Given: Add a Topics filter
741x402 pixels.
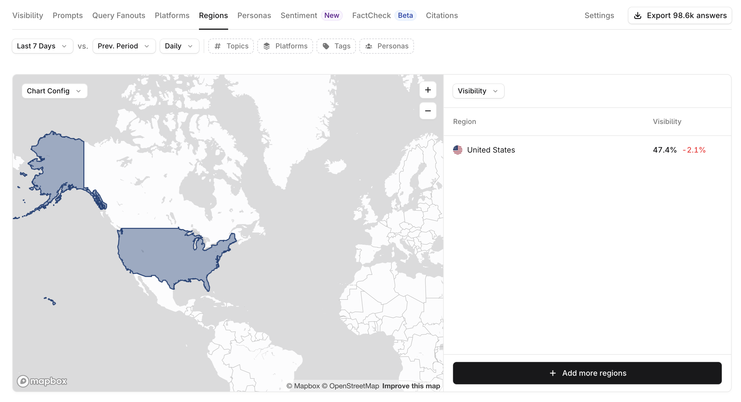Looking at the screenshot, I should (231, 46).
